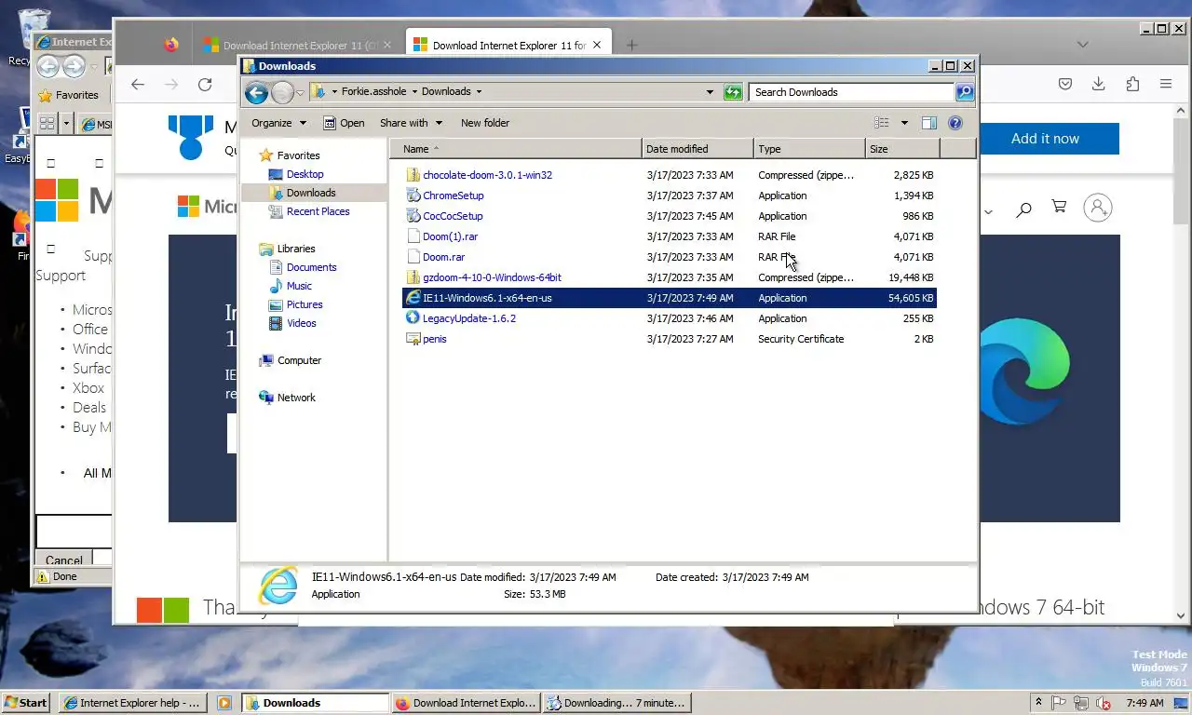Open the Share with dropdown
This screenshot has height=715, width=1192.
click(411, 123)
